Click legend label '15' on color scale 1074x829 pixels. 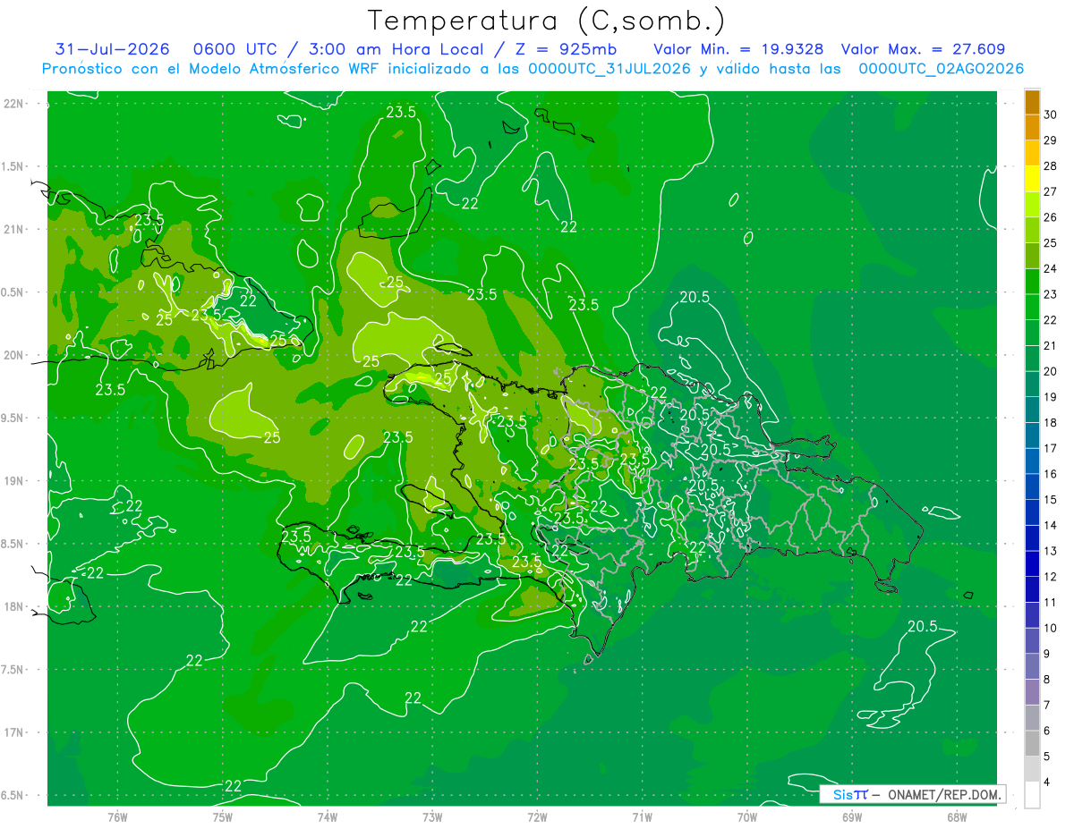[1051, 499]
